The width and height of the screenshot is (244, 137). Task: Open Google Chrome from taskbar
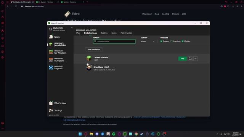[136, 134]
